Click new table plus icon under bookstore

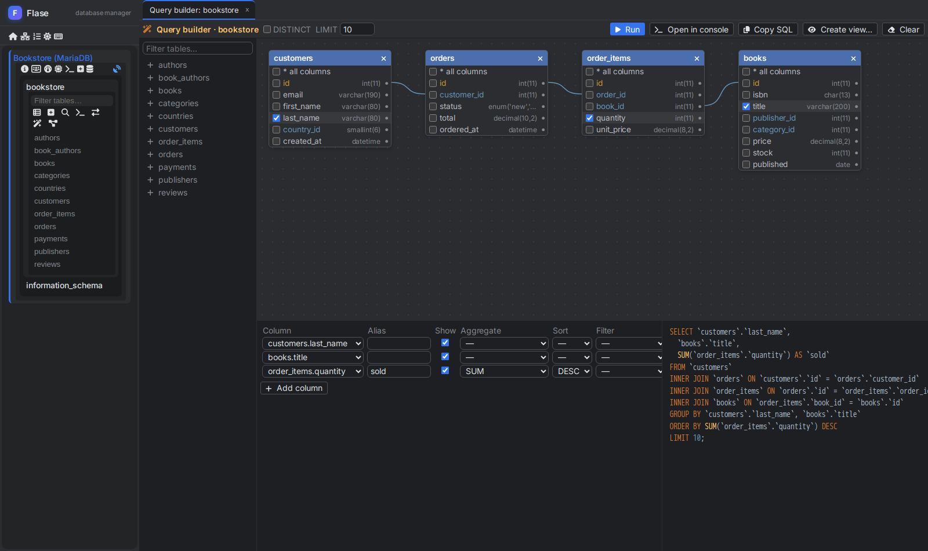tap(51, 113)
